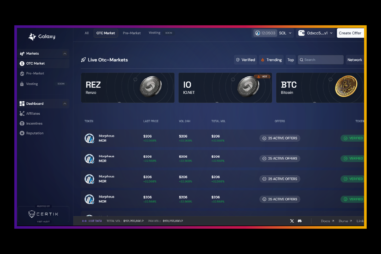Screen dimensions: 381x254
Task: Click the Search input field
Action: (321, 60)
